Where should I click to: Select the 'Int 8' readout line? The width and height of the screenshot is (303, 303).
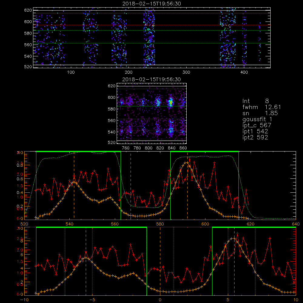click(x=255, y=101)
